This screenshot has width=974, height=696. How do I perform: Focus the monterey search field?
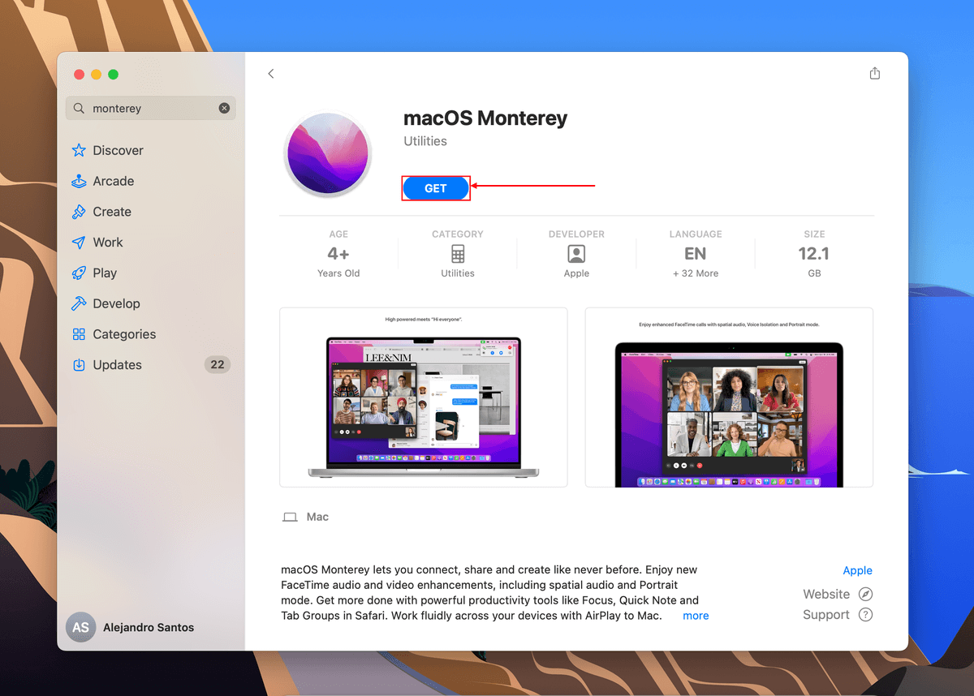pyautogui.click(x=151, y=108)
